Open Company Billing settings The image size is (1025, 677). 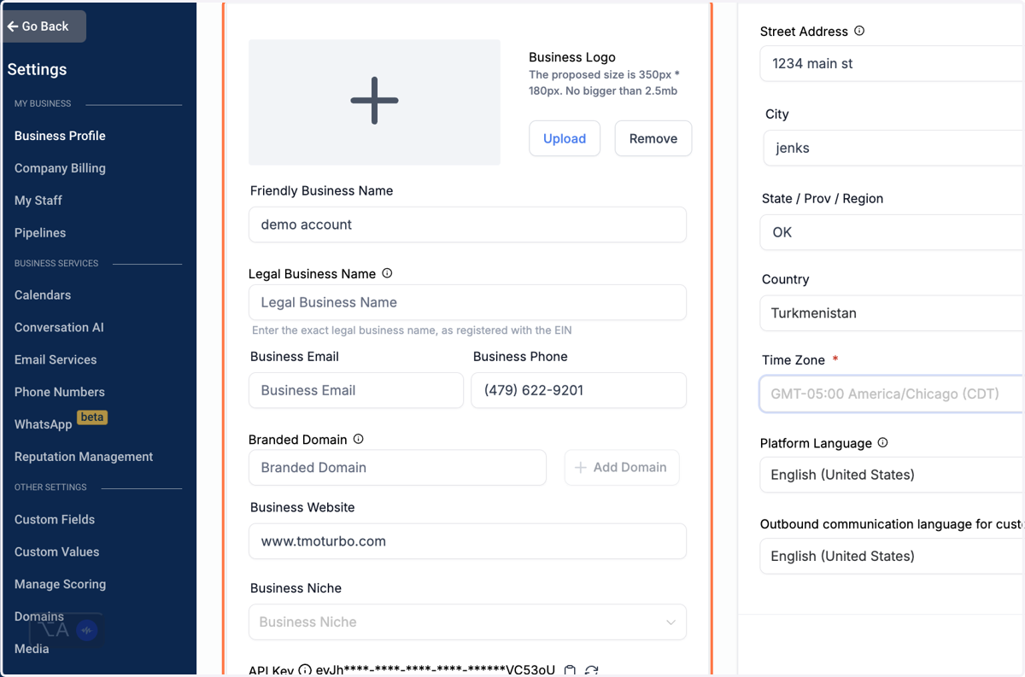click(x=60, y=168)
